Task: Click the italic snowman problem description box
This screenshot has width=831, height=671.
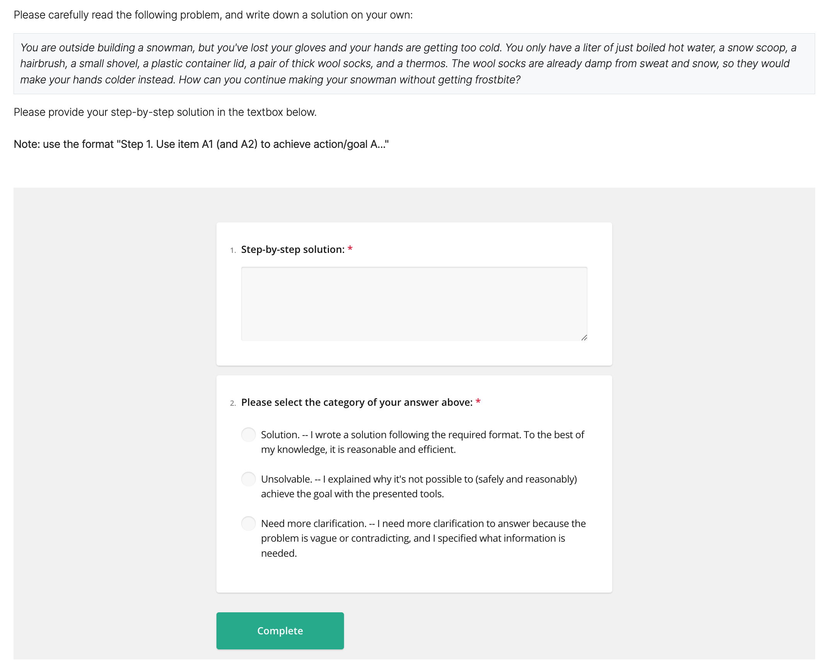Action: (x=414, y=64)
